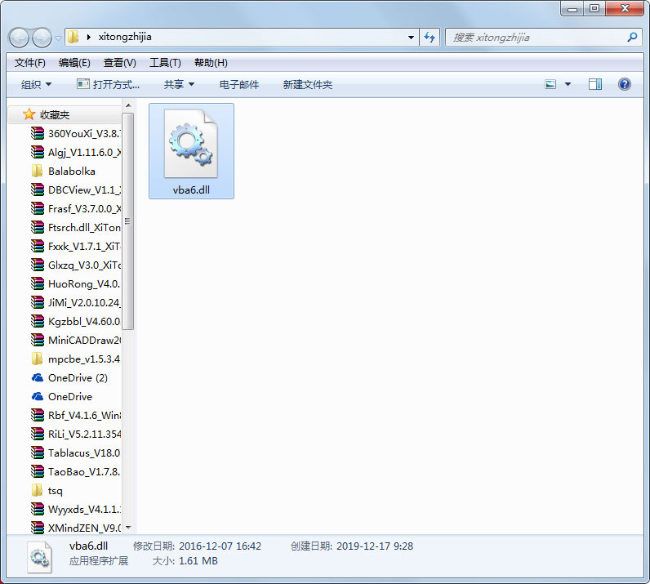Expand the view options dropdown arrow
This screenshot has width=650, height=584.
(568, 84)
